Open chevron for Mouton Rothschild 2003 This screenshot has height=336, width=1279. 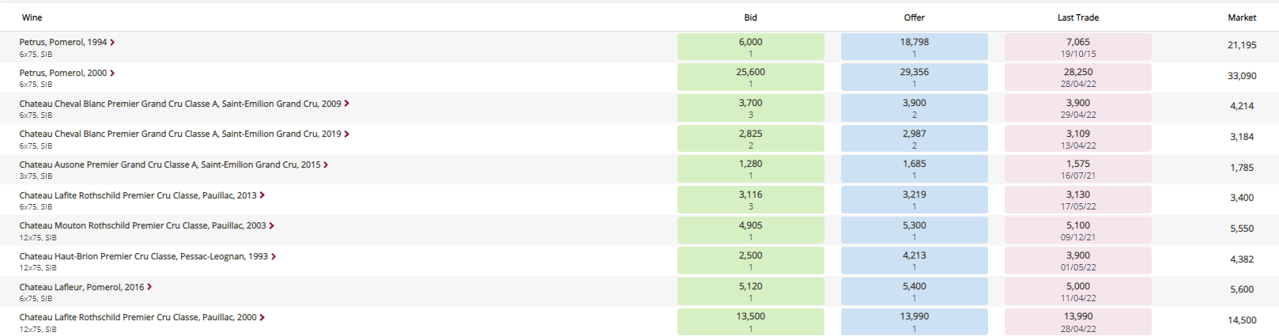pyautogui.click(x=272, y=226)
